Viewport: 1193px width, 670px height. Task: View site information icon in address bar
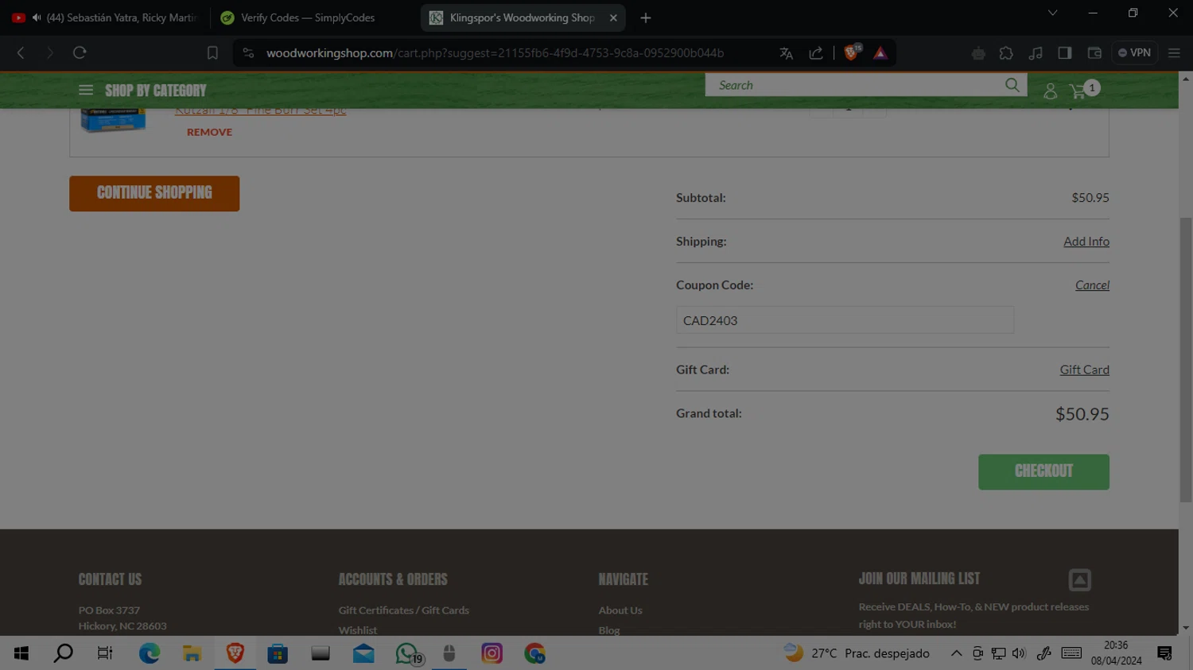248,53
